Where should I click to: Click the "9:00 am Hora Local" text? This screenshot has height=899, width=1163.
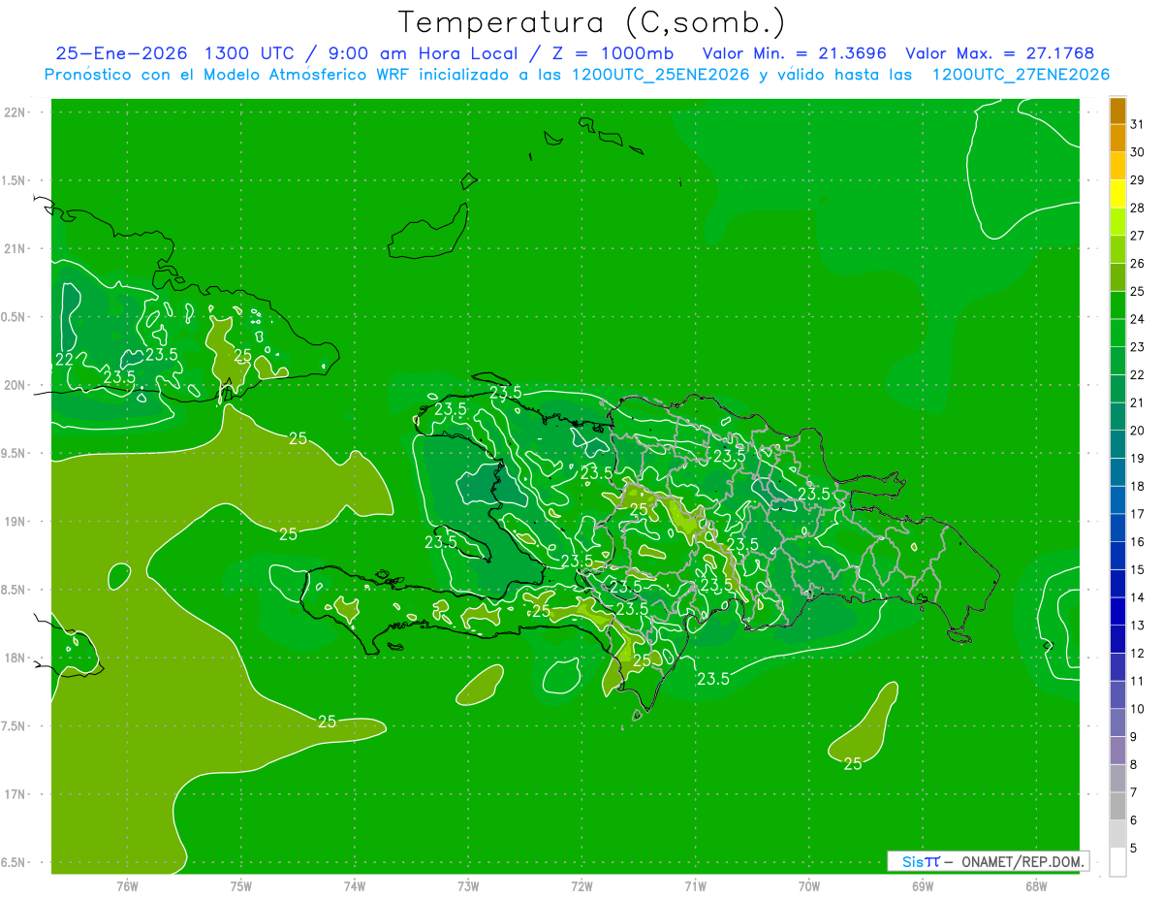pos(422,53)
